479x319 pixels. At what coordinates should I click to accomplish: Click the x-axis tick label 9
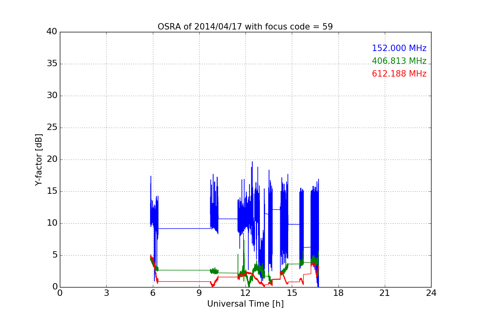[x=199, y=293]
